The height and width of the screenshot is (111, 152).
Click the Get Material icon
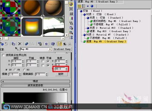coord(2,44)
